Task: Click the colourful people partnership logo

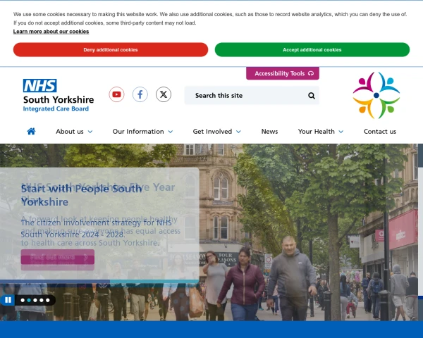Action: 376,95
